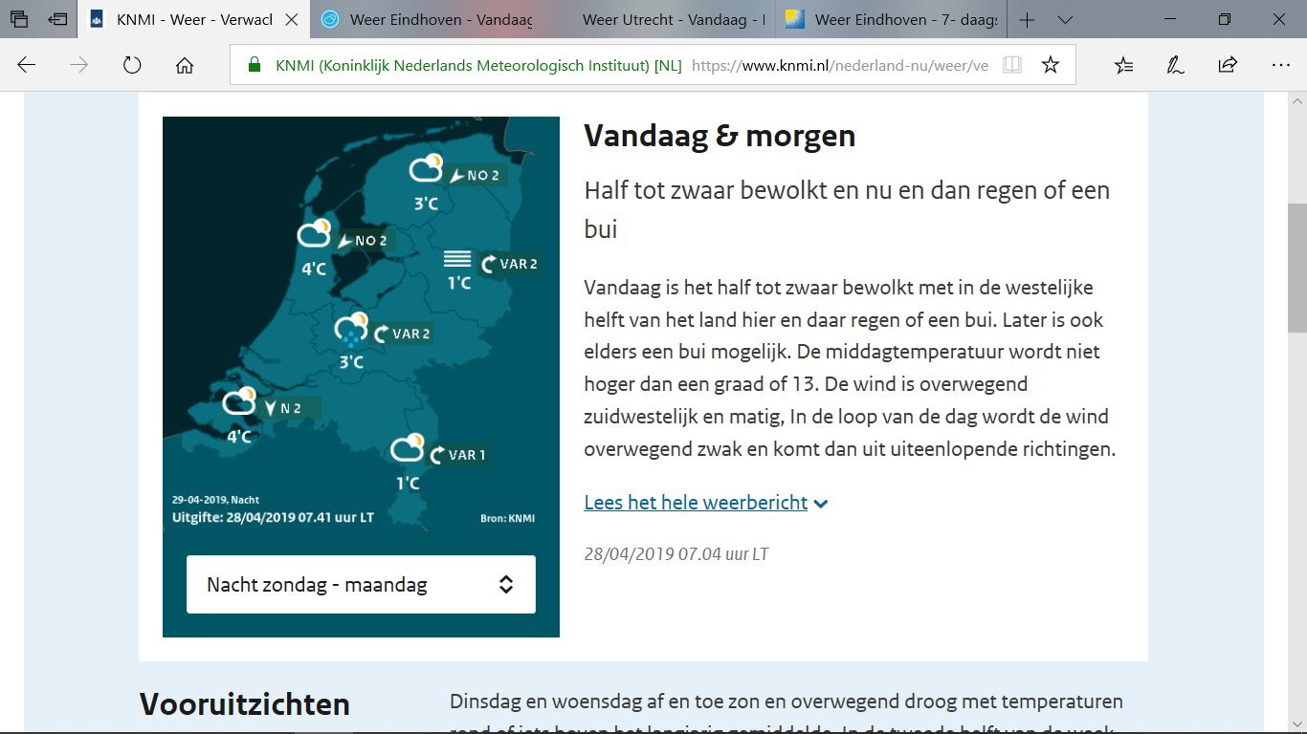Go back to previous page

pyautogui.click(x=27, y=65)
